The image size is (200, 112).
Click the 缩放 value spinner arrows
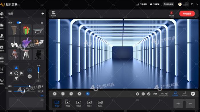point(42,86)
